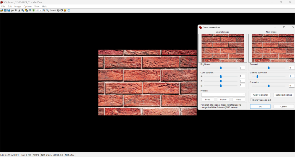Click the Save floppy-disk icon
The image size is (295, 157).
[x=9, y=10]
